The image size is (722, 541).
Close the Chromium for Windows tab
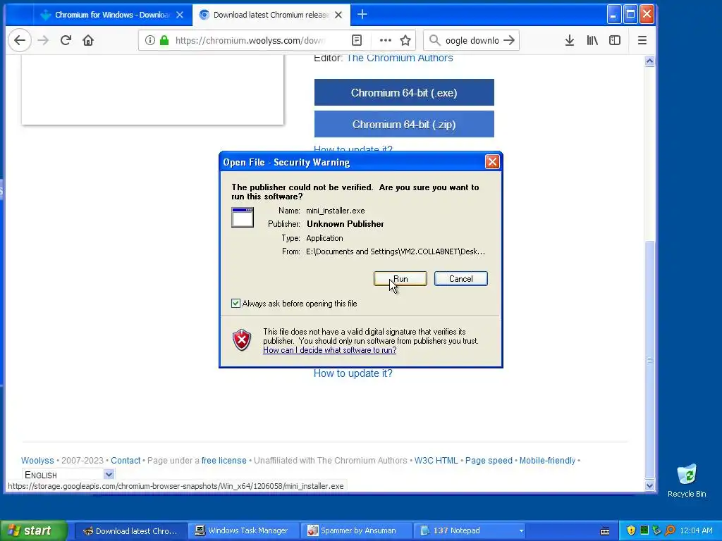(180, 15)
